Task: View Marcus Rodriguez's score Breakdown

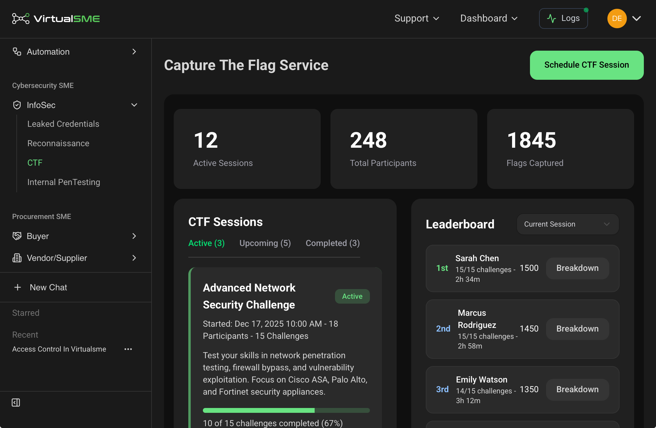Action: (x=577, y=329)
